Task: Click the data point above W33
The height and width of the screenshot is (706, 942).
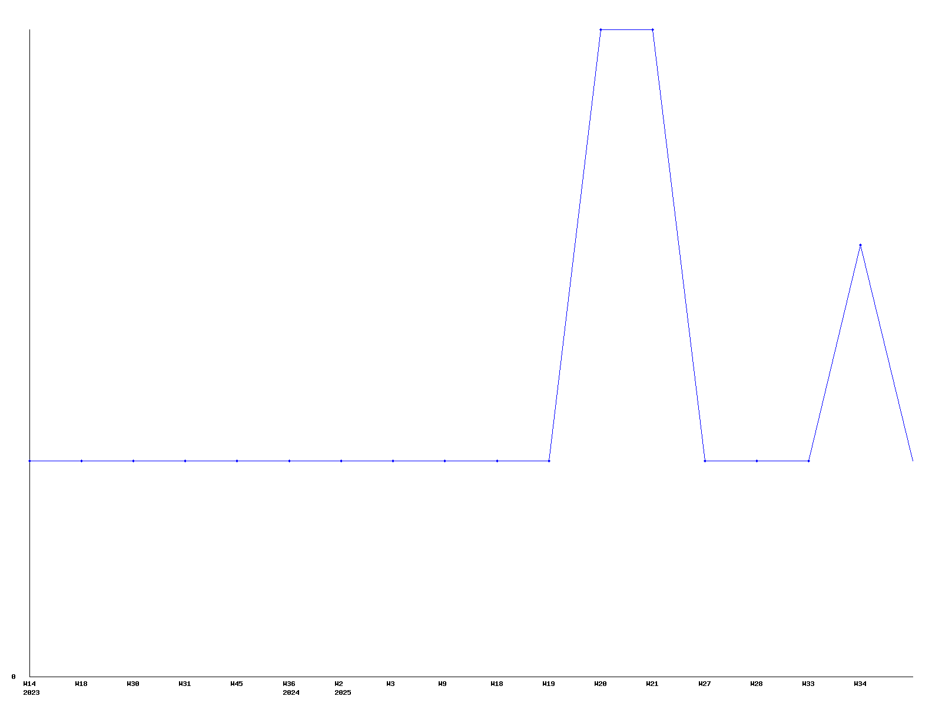Action: (x=808, y=461)
